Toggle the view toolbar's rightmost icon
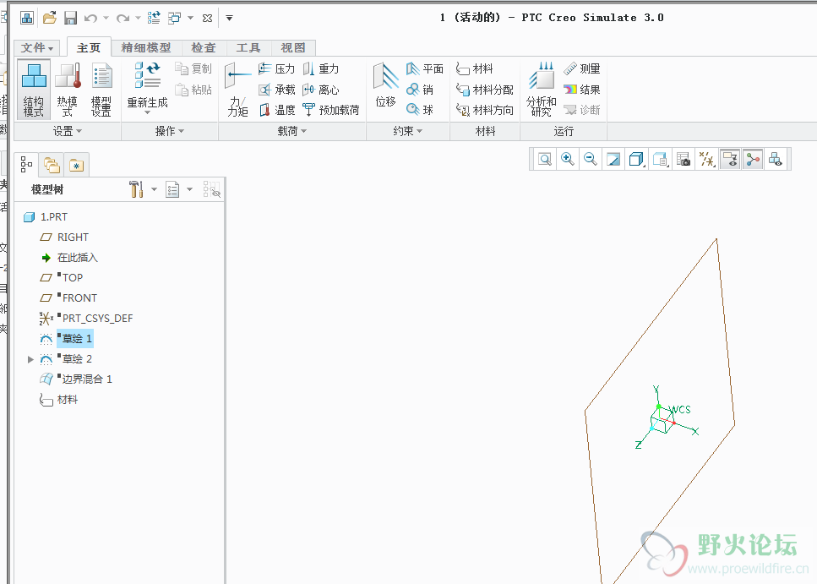Image resolution: width=817 pixels, height=584 pixels. pos(776,159)
